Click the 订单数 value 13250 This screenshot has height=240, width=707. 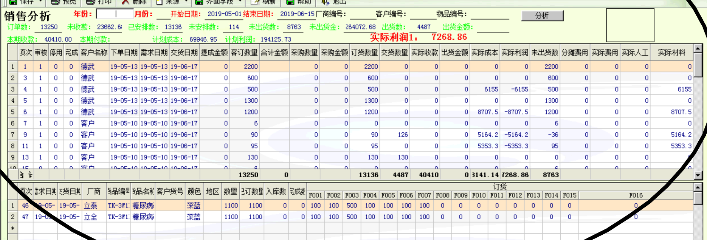49,27
